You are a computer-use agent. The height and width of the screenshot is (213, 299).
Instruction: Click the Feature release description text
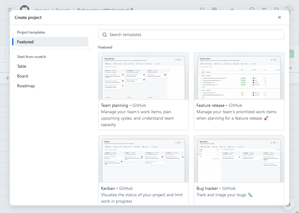tap(236, 115)
